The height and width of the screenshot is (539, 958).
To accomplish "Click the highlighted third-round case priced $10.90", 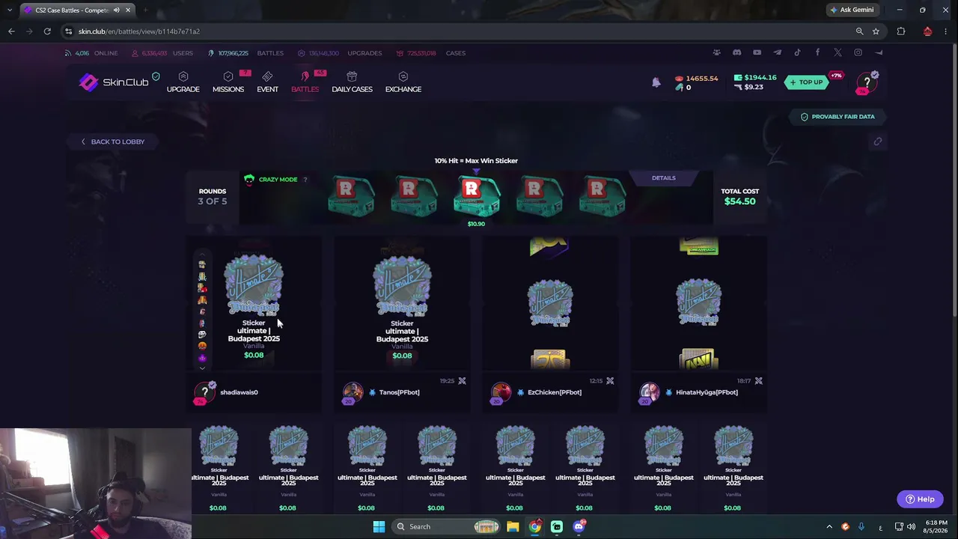I will tap(476, 198).
